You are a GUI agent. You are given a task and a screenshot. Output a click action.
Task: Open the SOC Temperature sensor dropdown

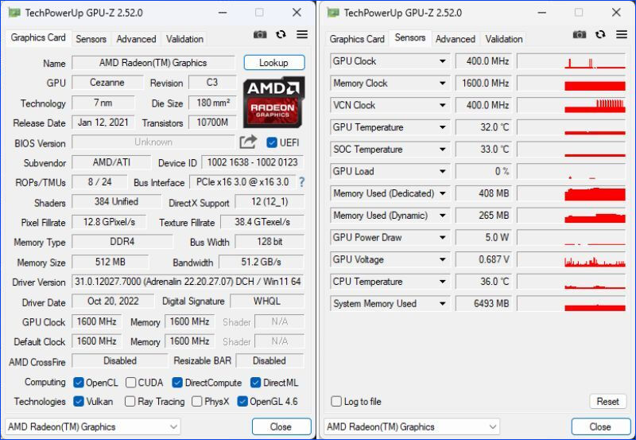click(x=443, y=150)
